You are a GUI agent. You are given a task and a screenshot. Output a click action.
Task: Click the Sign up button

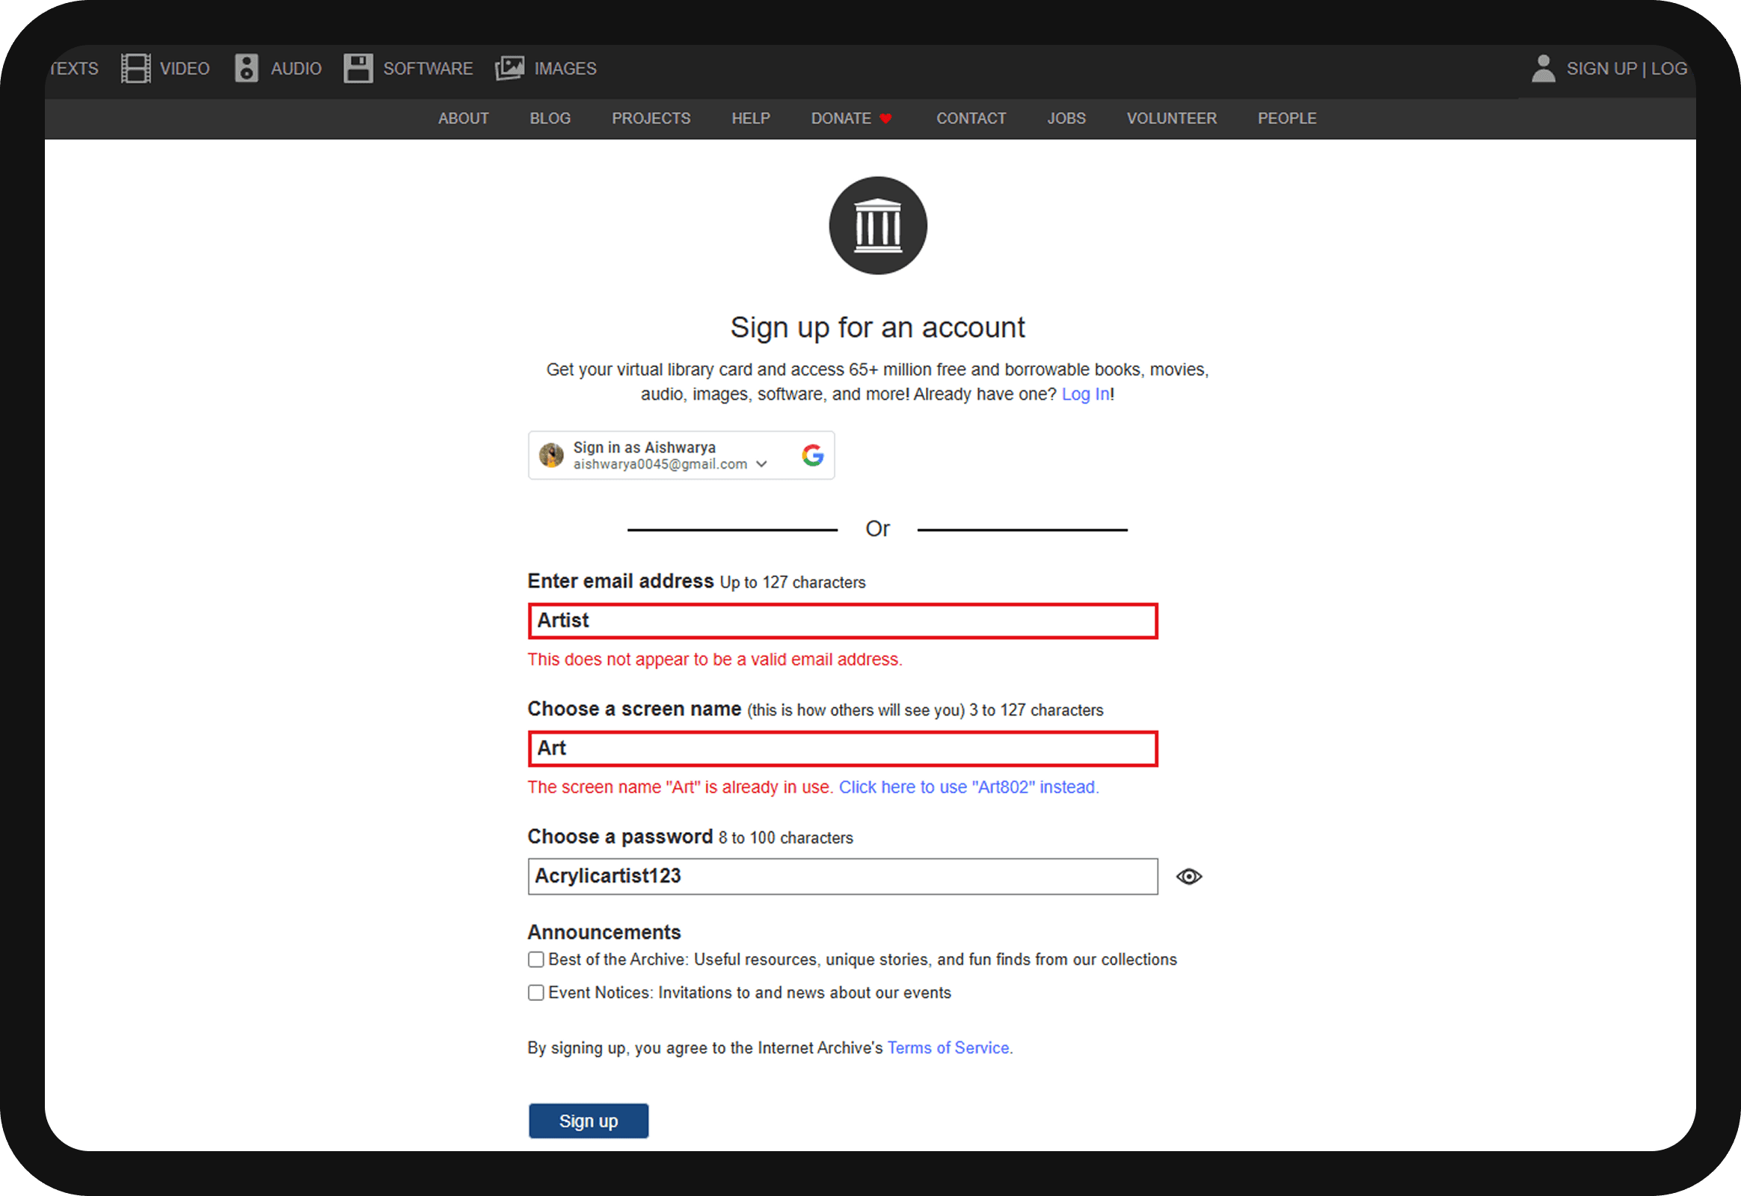tap(589, 1121)
